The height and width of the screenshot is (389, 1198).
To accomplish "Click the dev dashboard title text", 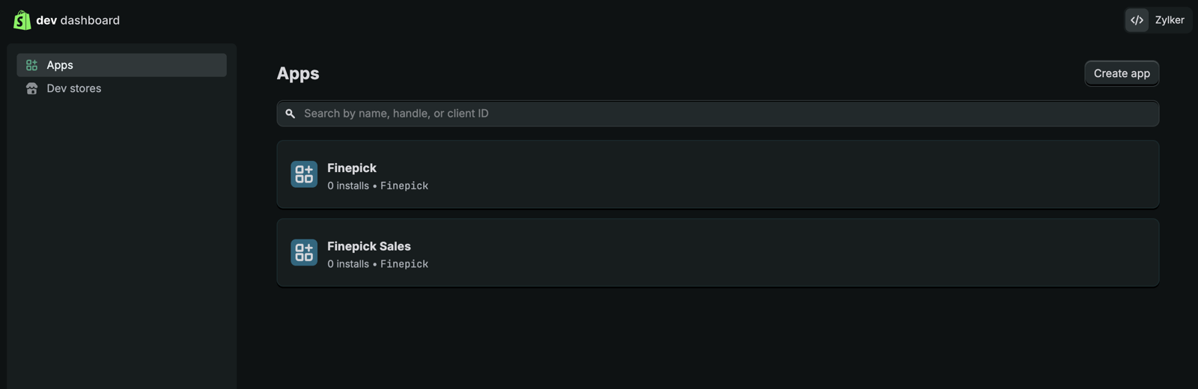I will (78, 20).
